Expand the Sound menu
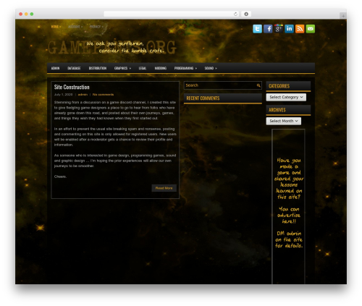 211,68
